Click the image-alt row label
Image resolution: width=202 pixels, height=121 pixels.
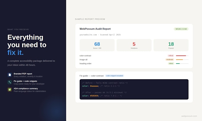click(x=83, y=60)
